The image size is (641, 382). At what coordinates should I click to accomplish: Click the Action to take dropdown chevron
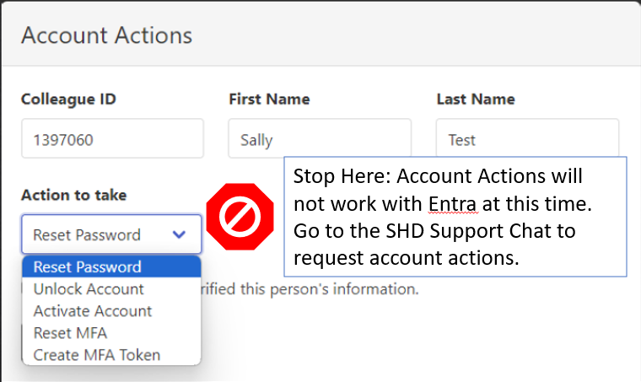pos(179,234)
